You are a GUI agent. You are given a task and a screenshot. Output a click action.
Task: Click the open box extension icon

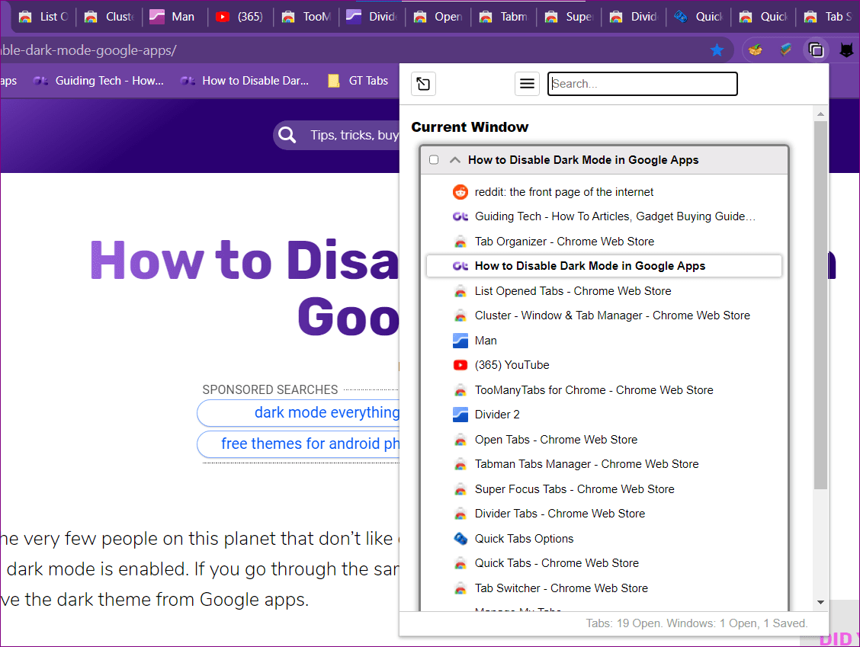click(x=756, y=50)
